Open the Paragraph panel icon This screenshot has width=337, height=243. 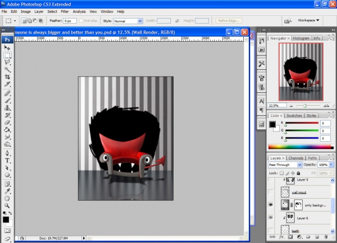(x=261, y=110)
